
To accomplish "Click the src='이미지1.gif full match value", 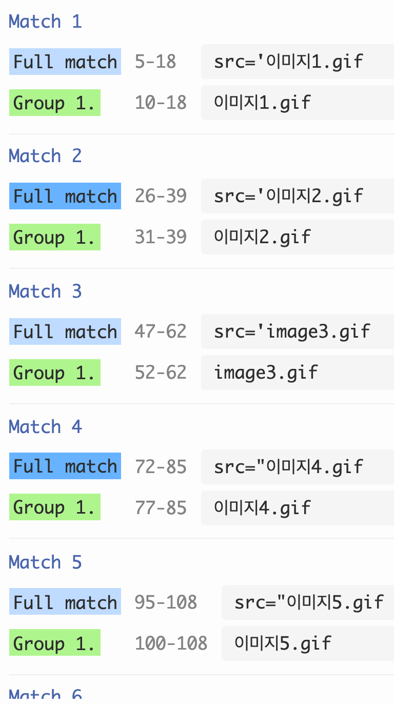I will (289, 62).
